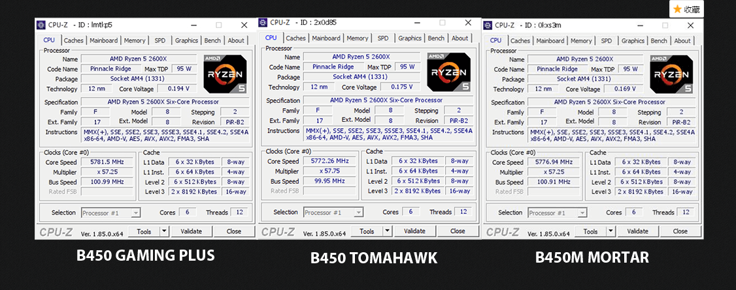Click Bus Speed 100.99 MHz field
The width and height of the screenshot is (736, 290).
point(107,182)
